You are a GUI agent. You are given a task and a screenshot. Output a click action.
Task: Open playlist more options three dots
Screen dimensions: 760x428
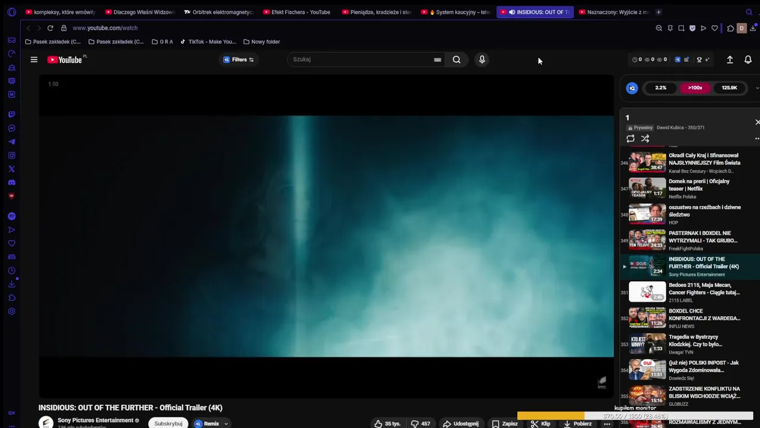pos(757,139)
